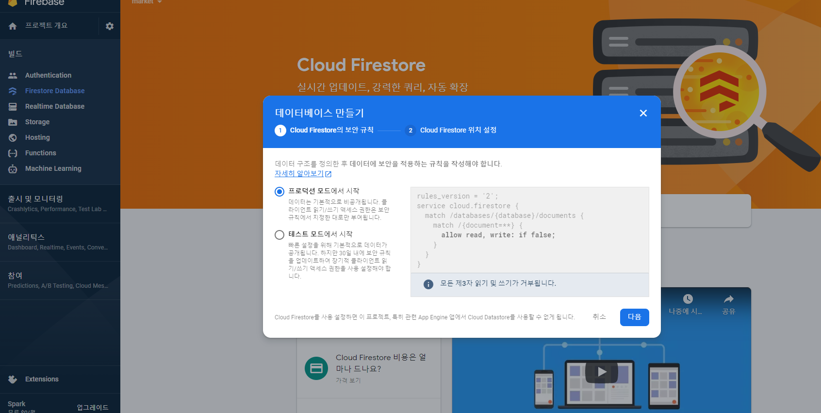This screenshot has width=821, height=413.
Task: Open project settings gear icon
Action: (x=110, y=26)
